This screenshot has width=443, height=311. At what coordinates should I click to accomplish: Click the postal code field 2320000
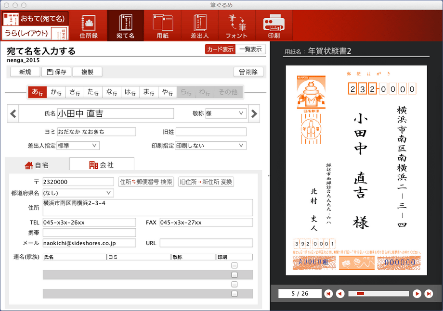coord(78,182)
